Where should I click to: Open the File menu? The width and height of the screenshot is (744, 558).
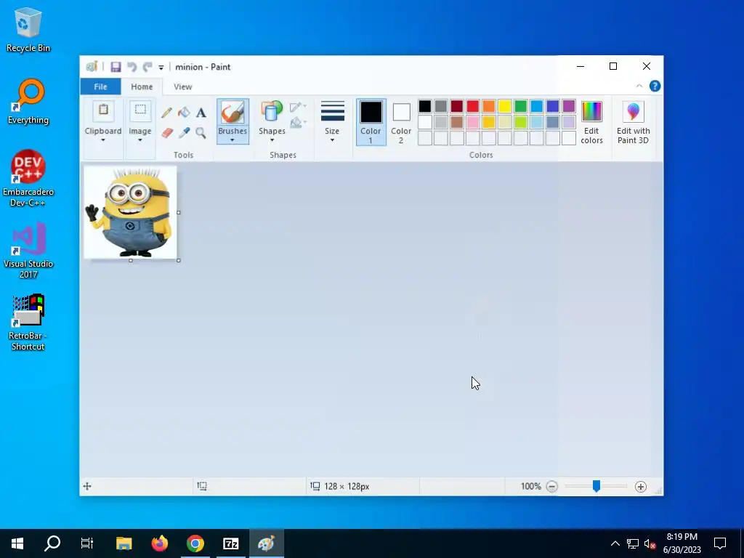tap(100, 86)
